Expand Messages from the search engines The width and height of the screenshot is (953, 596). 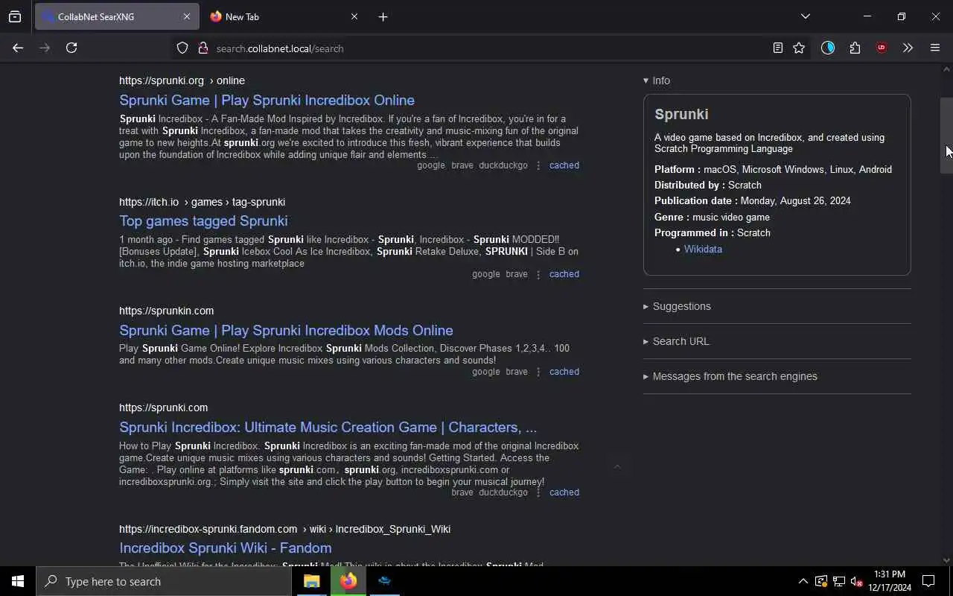click(x=730, y=376)
